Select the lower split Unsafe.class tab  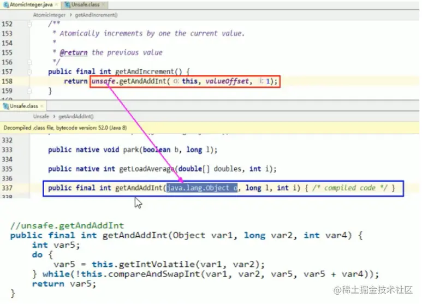(23, 106)
